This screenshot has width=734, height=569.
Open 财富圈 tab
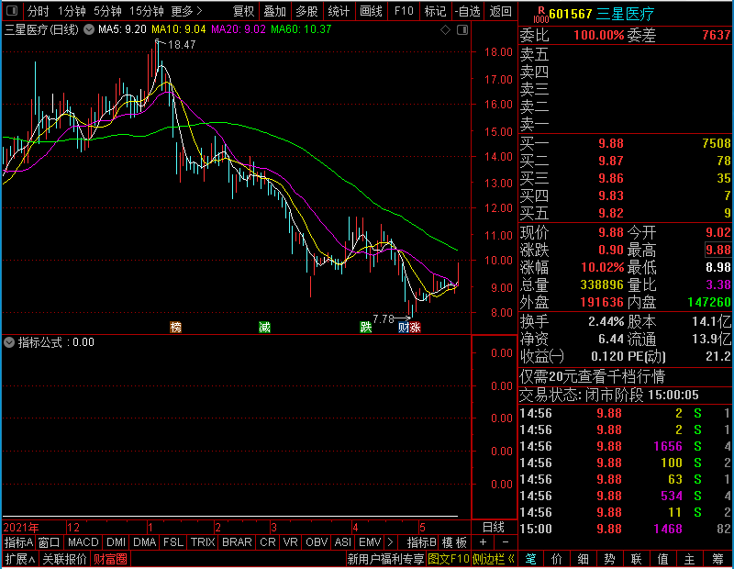pos(110,559)
